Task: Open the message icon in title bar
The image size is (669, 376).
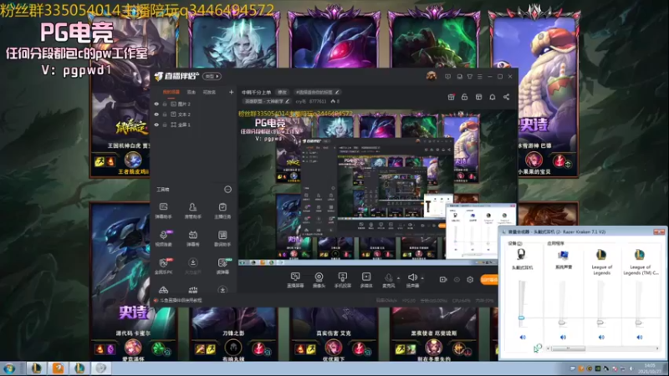Action: [447, 77]
